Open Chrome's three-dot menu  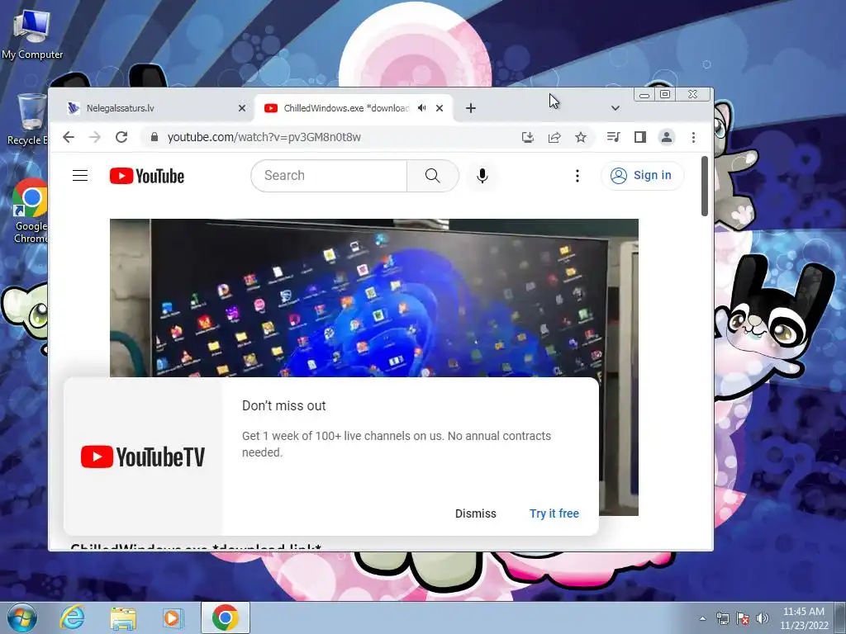tap(693, 137)
